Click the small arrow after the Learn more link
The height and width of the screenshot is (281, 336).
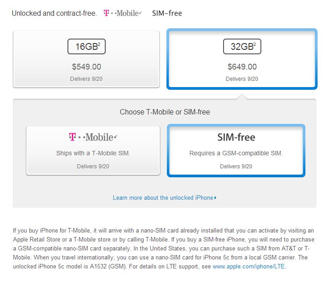pyautogui.click(x=216, y=198)
